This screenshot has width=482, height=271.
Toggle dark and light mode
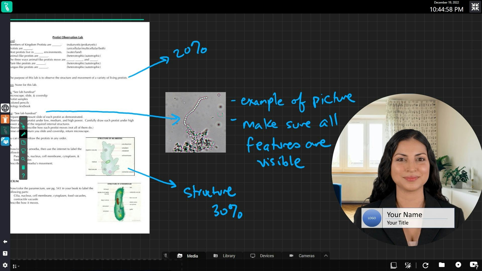click(x=408, y=265)
